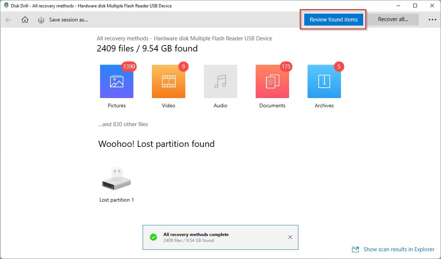Maximize the Disk Drill window
Image resolution: width=441 pixels, height=259 pixels.
coord(415,6)
